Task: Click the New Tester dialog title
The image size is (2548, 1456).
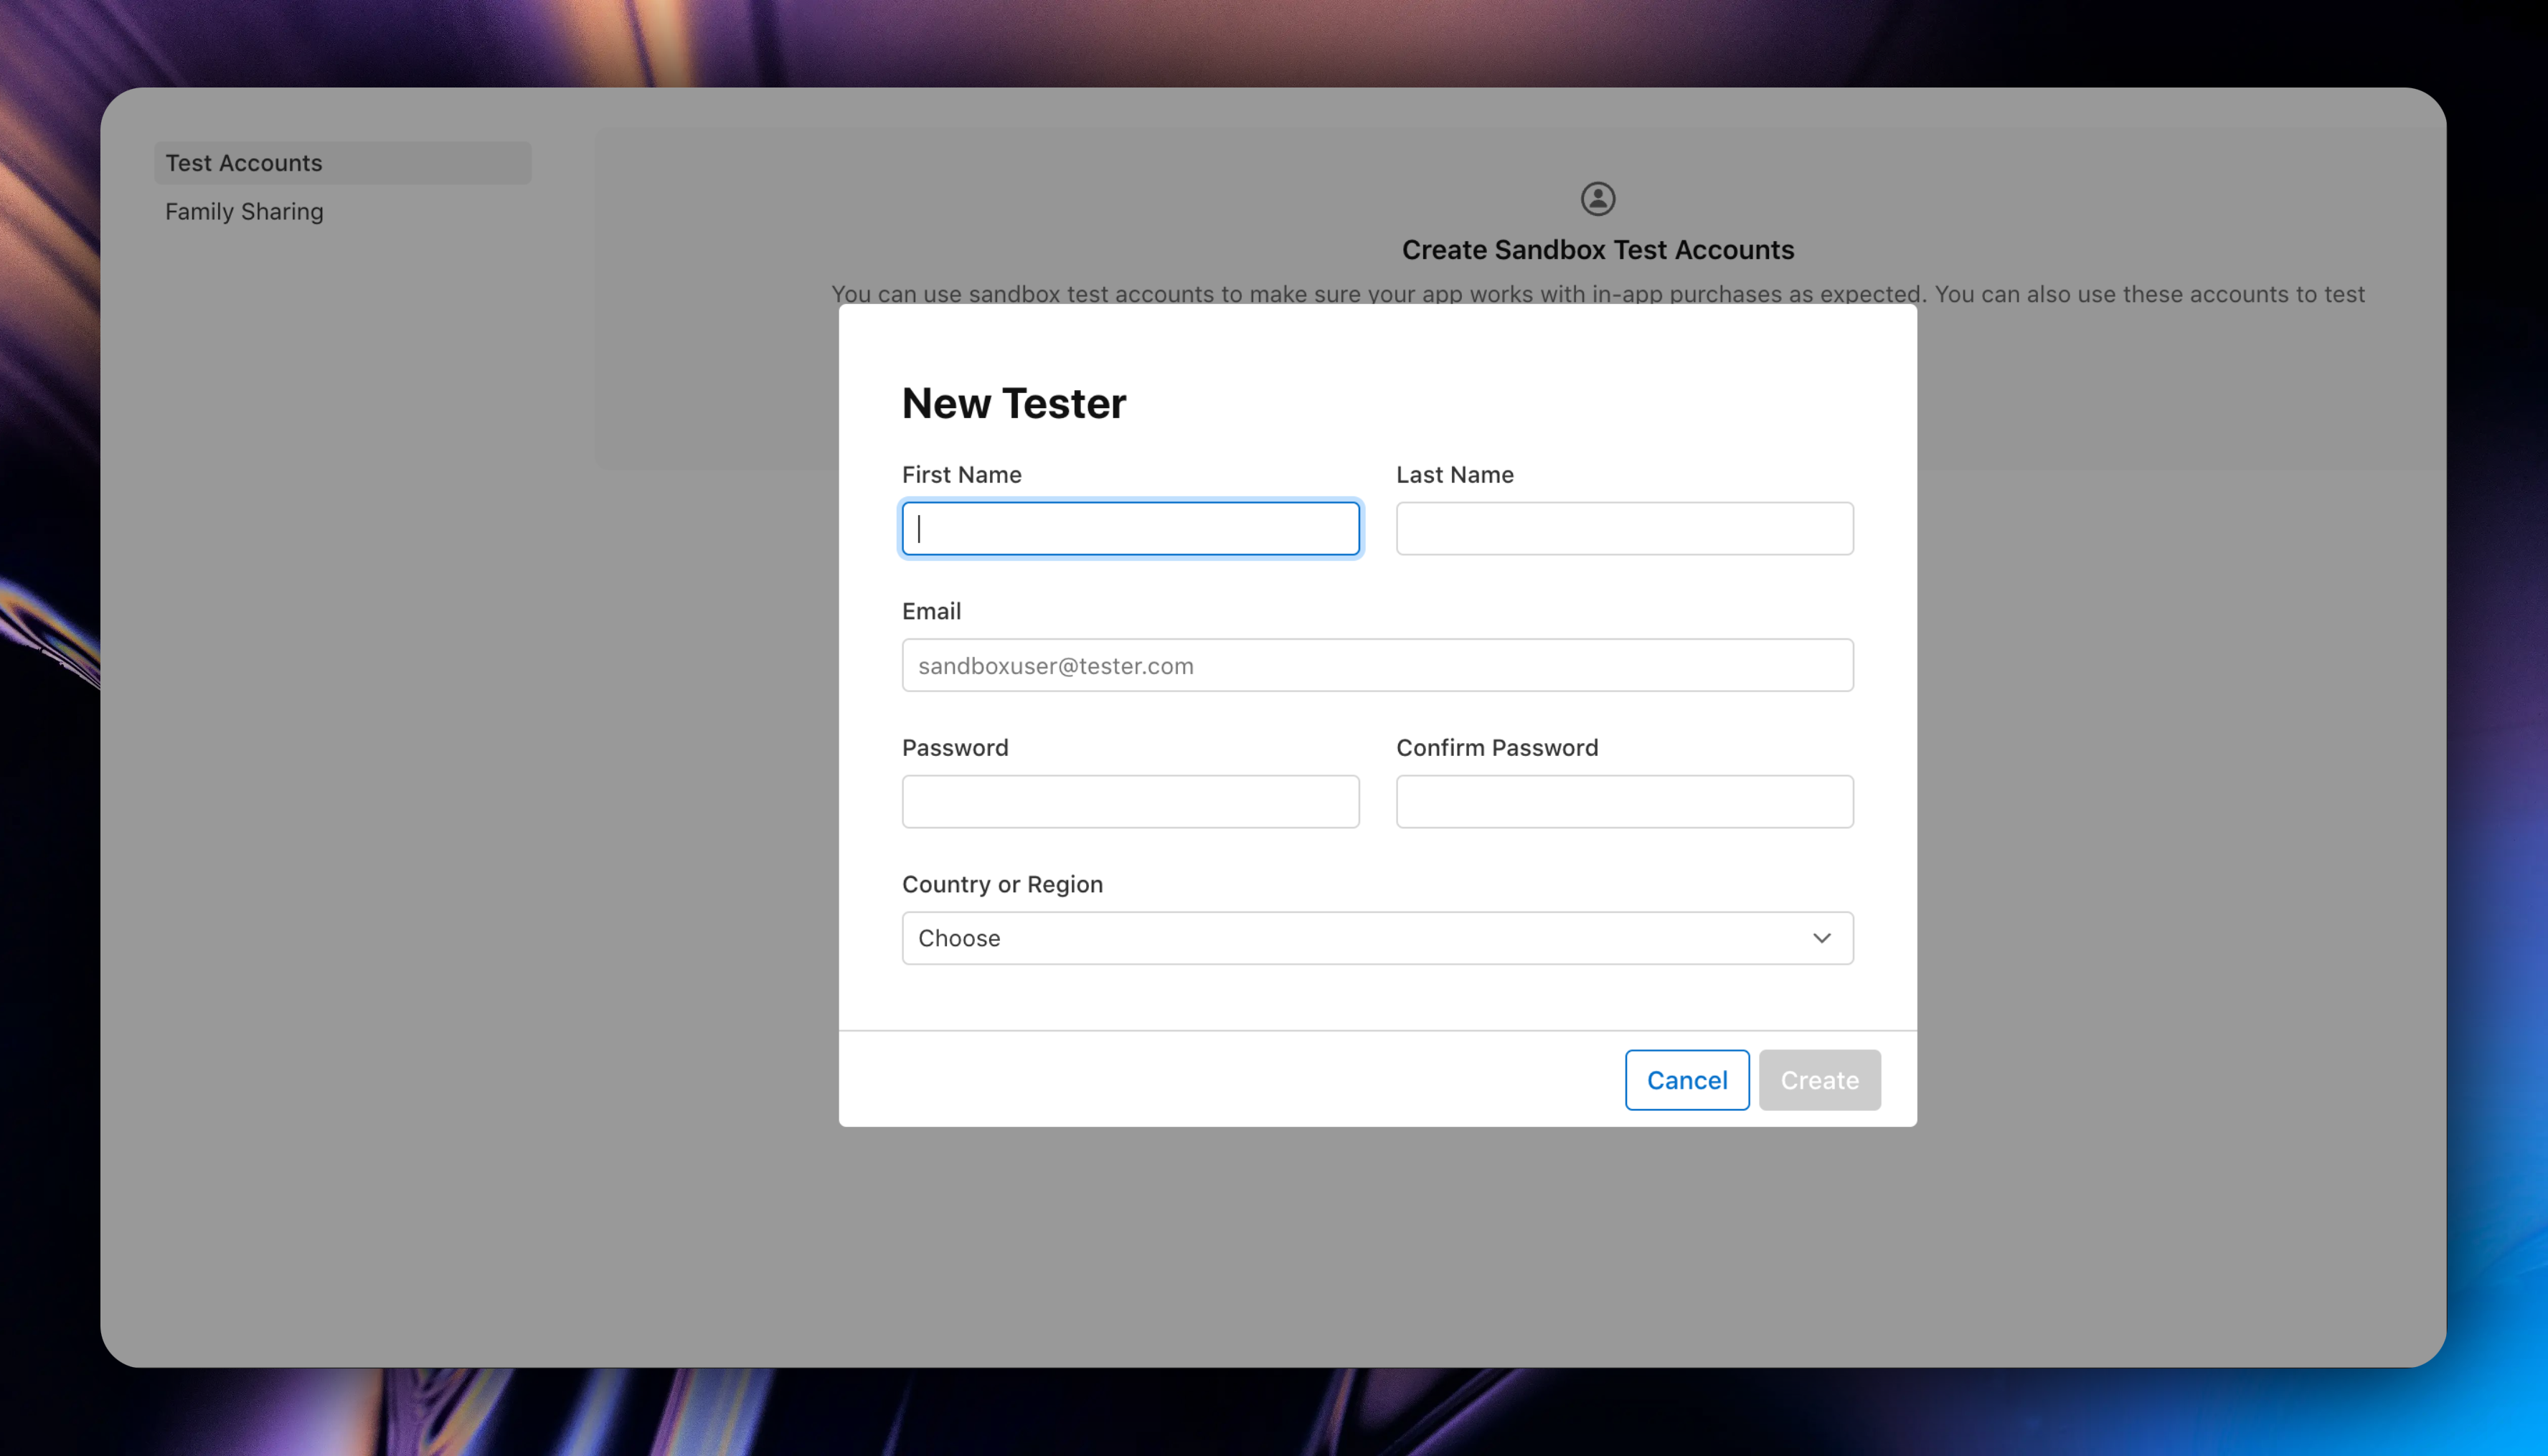Action: click(x=1014, y=403)
